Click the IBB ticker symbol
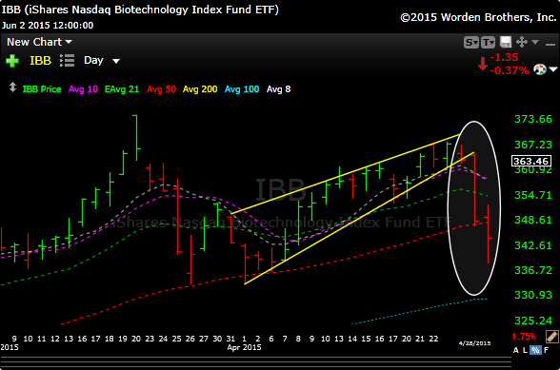The width and height of the screenshot is (560, 370). point(40,61)
